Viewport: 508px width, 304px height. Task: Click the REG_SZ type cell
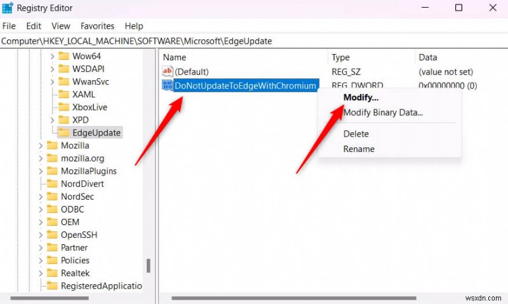(346, 72)
